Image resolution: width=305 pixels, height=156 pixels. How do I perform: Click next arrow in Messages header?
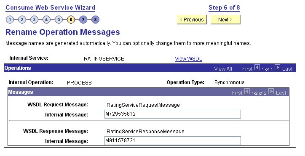(x=271, y=92)
